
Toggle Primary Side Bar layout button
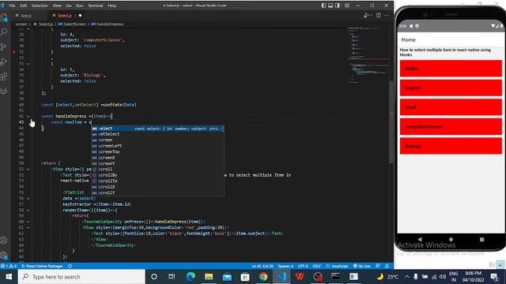point(323,6)
